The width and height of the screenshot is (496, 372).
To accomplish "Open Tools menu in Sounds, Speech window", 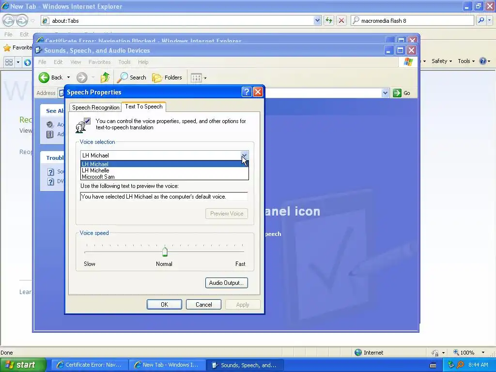I will pyautogui.click(x=124, y=62).
